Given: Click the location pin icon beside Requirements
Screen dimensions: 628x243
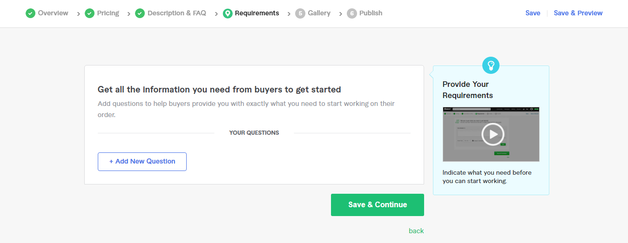Looking at the screenshot, I should pos(228,13).
